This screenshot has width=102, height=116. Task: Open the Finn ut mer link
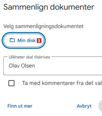coord(20,106)
